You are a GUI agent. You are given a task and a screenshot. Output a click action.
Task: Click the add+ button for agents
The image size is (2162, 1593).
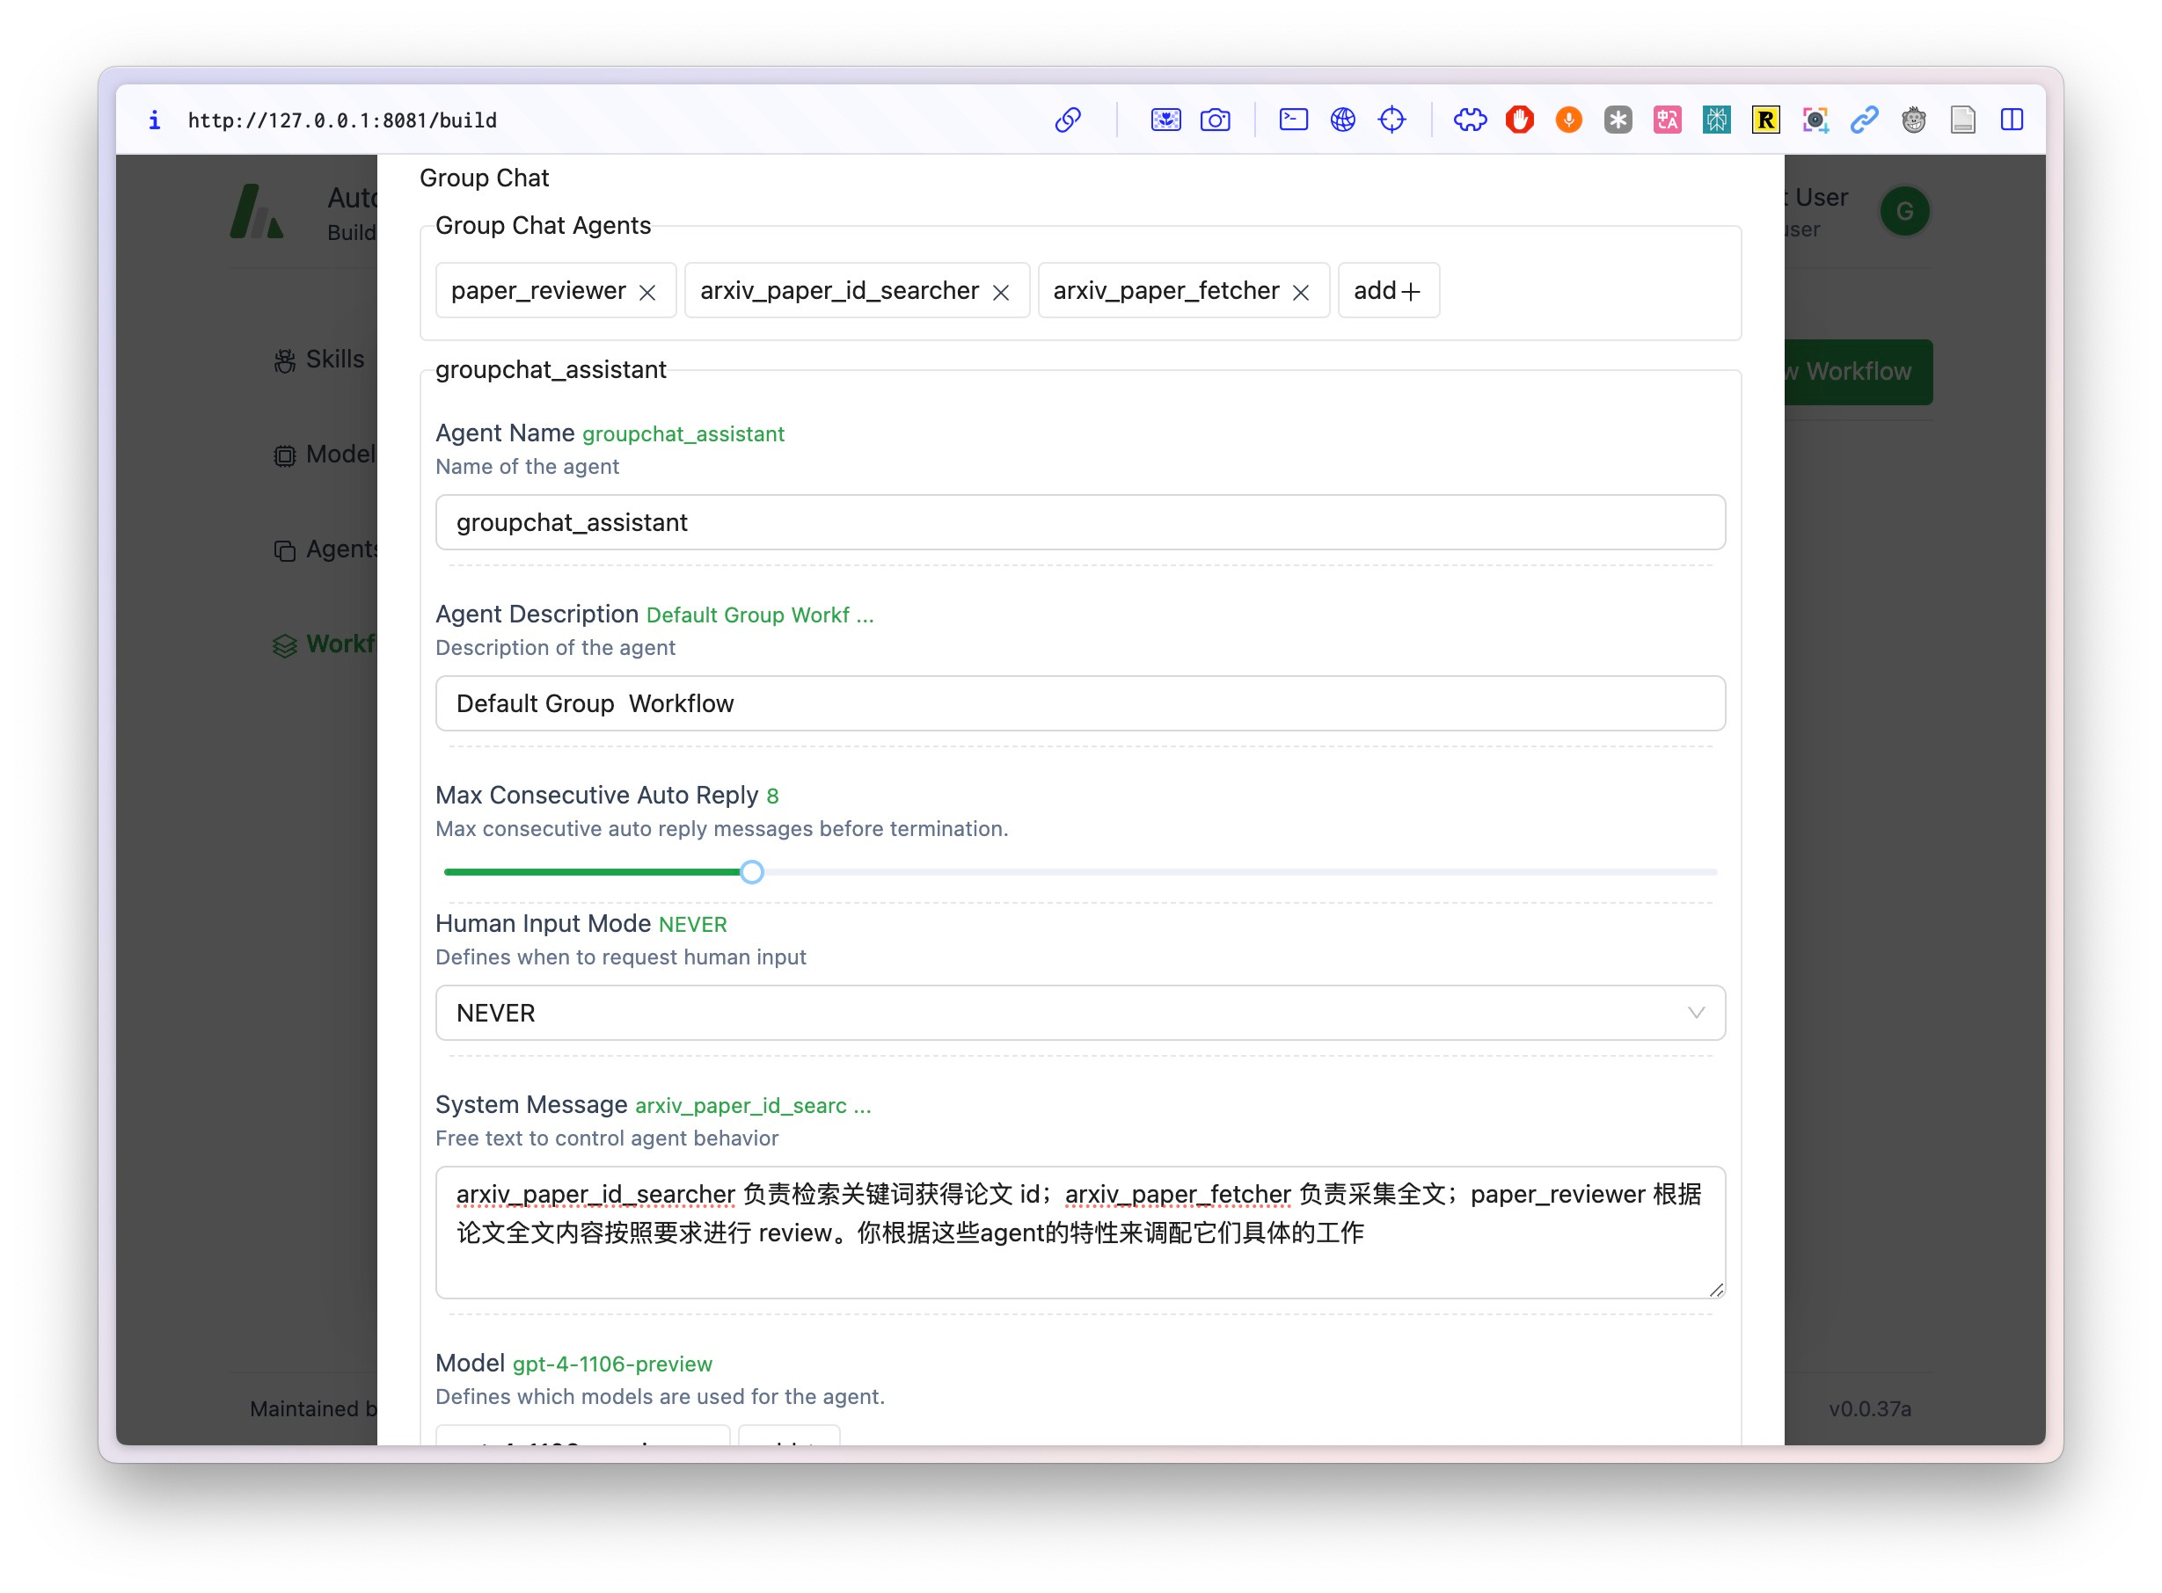coord(1387,290)
